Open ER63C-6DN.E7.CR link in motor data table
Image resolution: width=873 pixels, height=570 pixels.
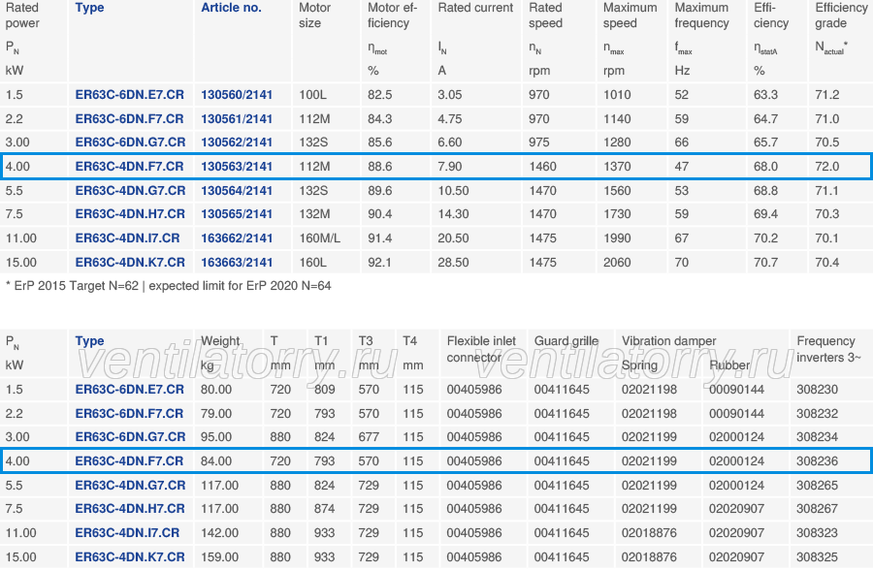(x=129, y=95)
